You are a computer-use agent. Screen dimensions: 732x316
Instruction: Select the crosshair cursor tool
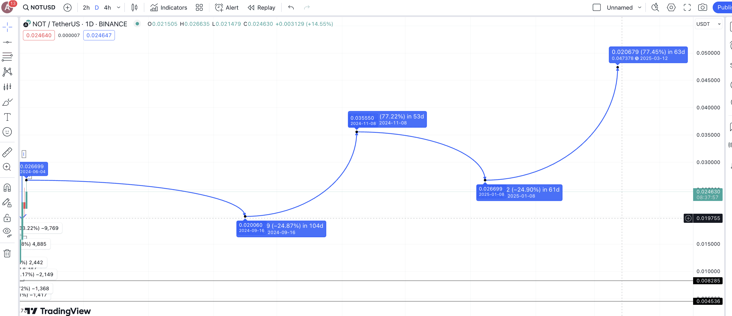point(7,27)
